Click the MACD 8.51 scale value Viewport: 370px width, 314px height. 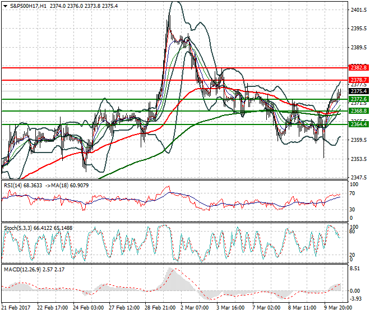click(x=355, y=269)
